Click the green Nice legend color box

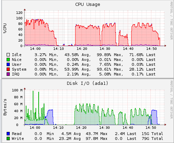8,60
